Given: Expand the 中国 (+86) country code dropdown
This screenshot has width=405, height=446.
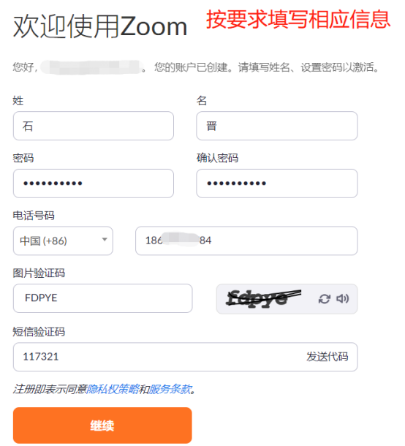Looking at the screenshot, I should coord(63,241).
